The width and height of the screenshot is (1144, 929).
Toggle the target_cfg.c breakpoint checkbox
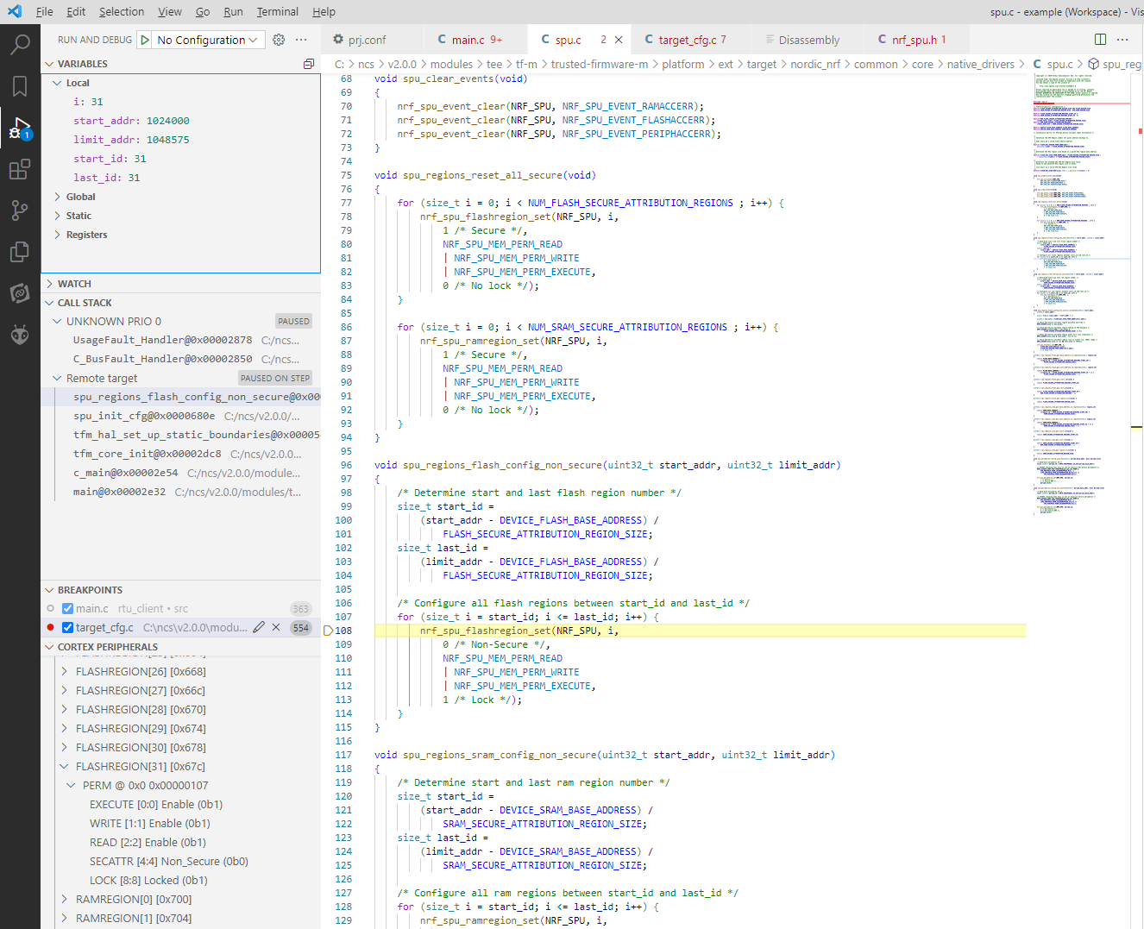pyautogui.click(x=67, y=628)
